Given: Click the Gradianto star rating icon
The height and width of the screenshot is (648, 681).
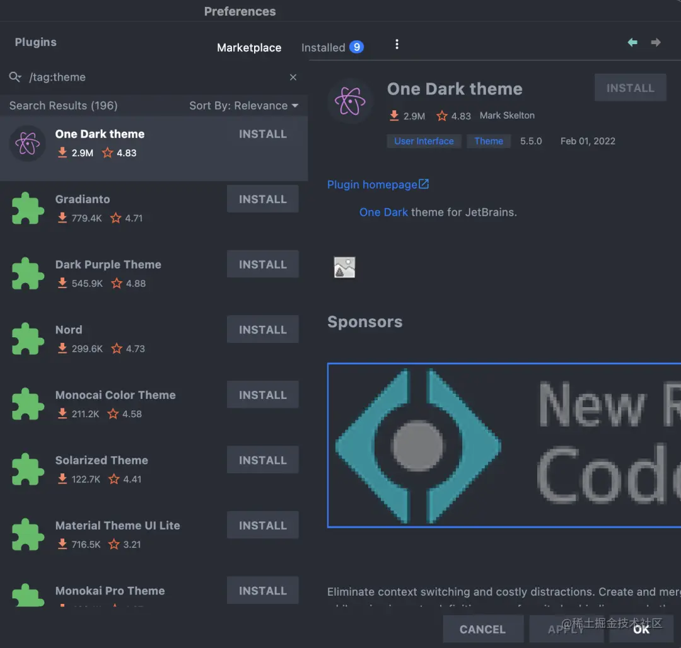Looking at the screenshot, I should click(x=115, y=218).
